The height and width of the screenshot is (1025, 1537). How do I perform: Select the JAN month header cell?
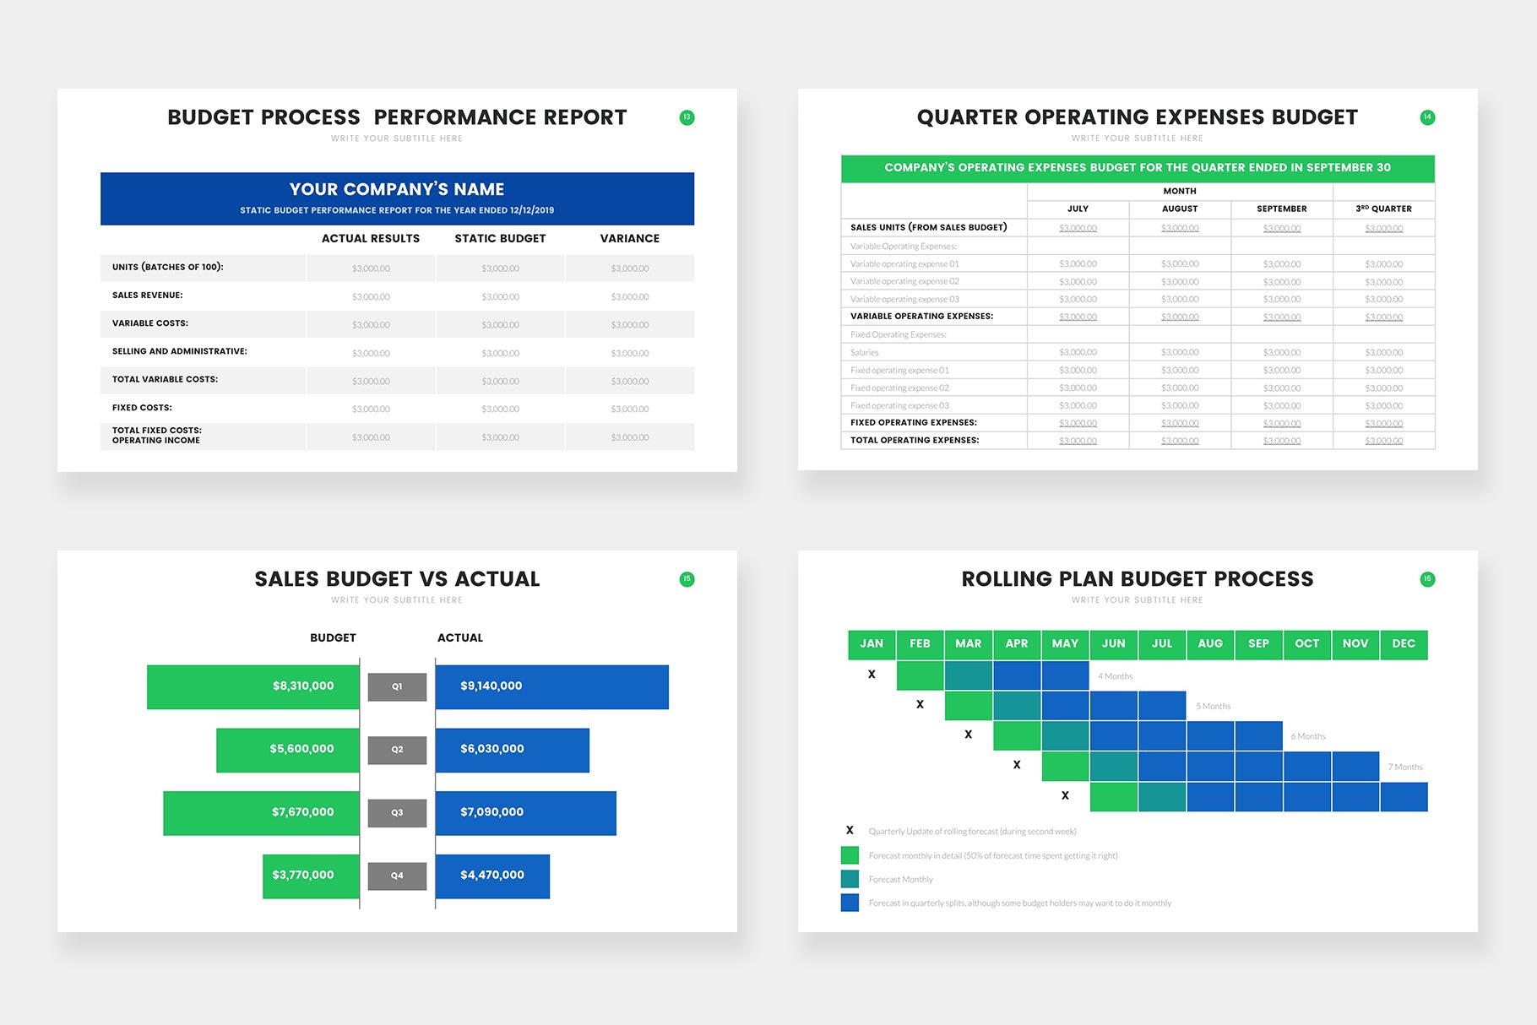coord(872,644)
